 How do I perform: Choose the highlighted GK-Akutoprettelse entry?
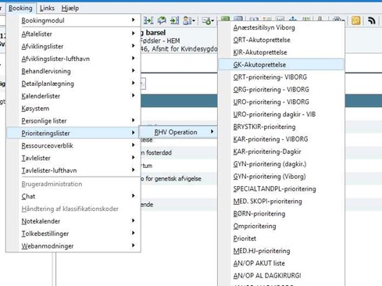(x=281, y=65)
